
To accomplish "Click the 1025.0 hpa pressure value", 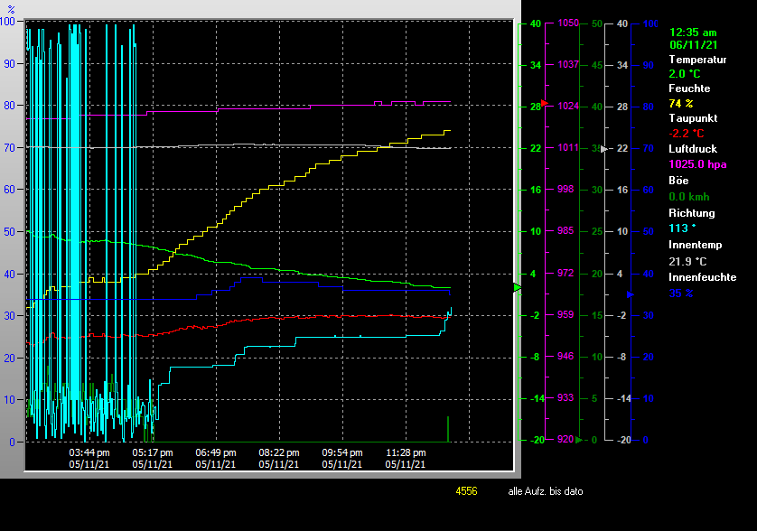I will pyautogui.click(x=696, y=164).
